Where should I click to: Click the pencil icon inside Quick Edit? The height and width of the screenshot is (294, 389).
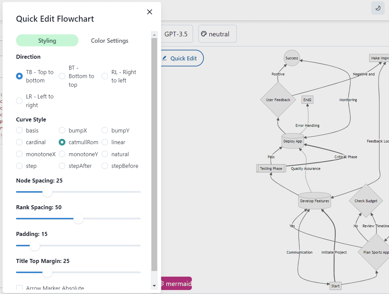point(164,58)
